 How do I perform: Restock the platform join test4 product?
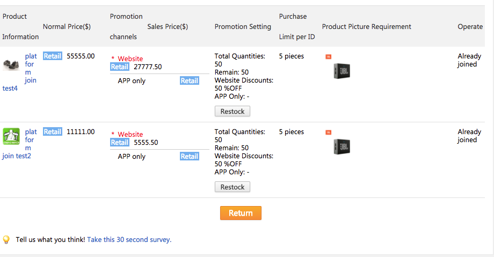232,112
